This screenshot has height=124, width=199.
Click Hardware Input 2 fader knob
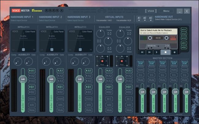[51, 79]
